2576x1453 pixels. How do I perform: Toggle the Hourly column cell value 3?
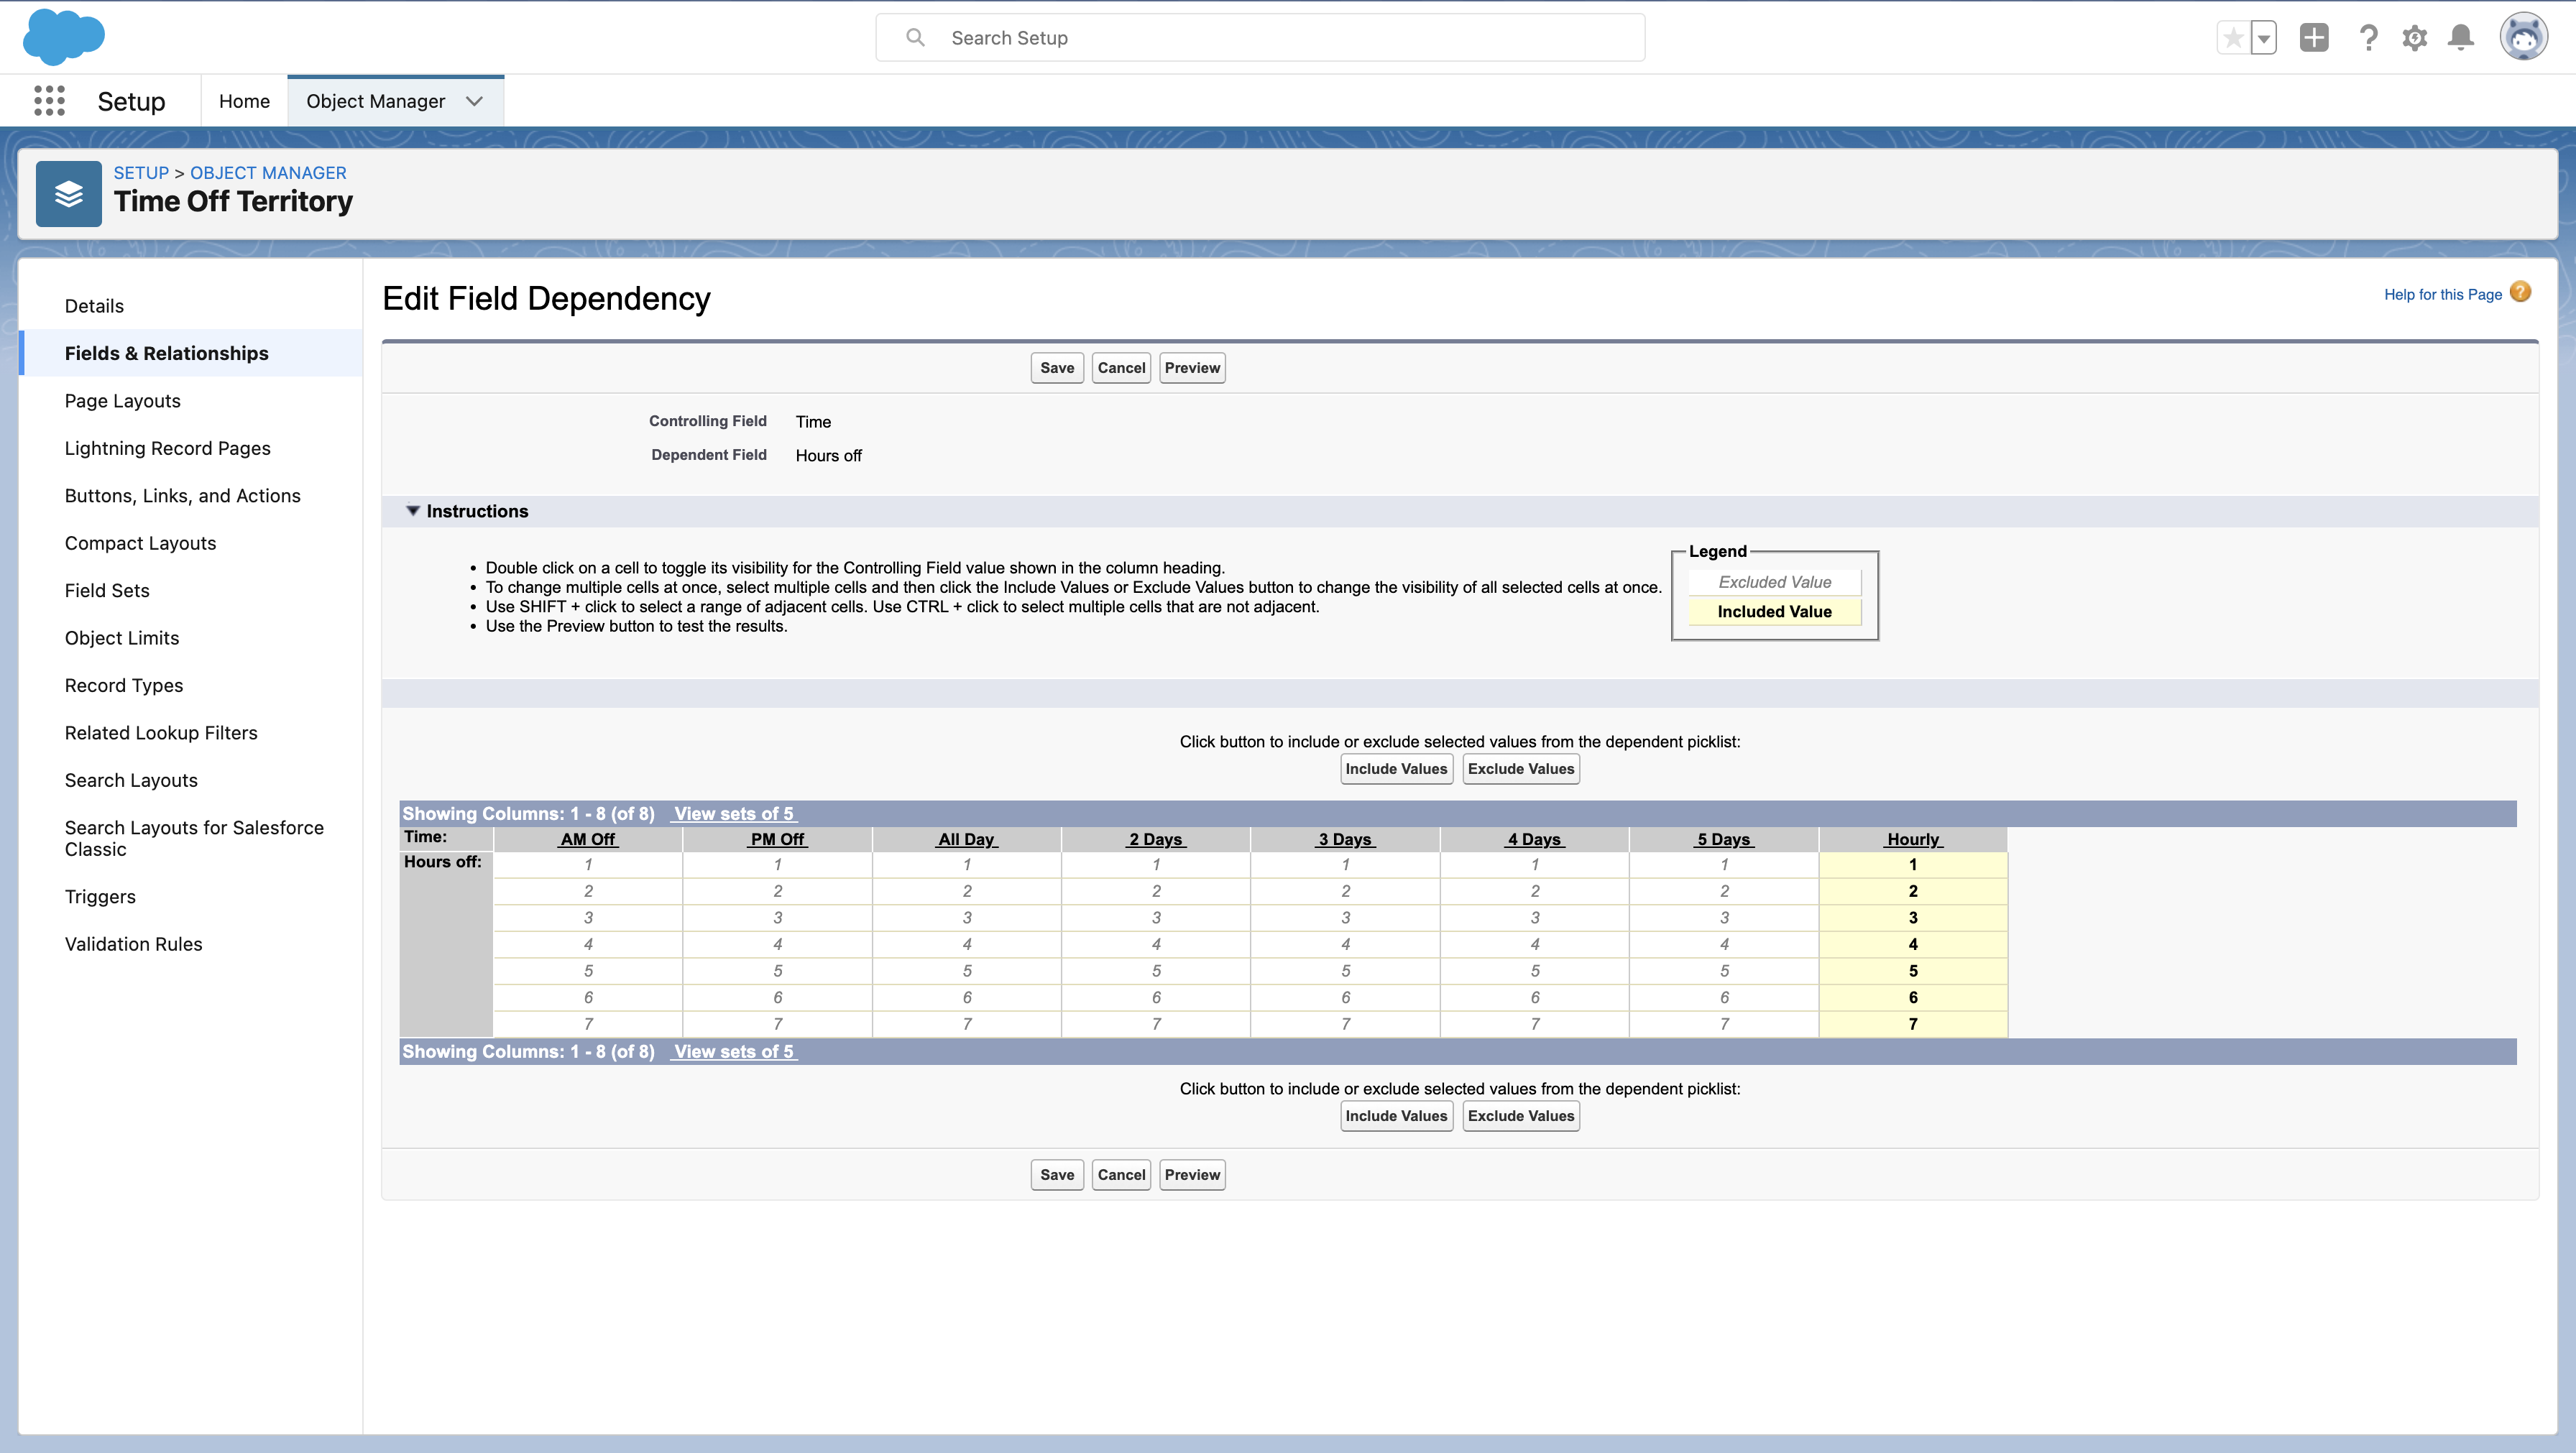[1912, 918]
